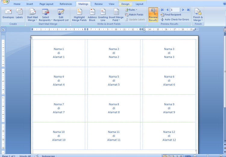
Task: Go to last record
Action: coord(188,10)
